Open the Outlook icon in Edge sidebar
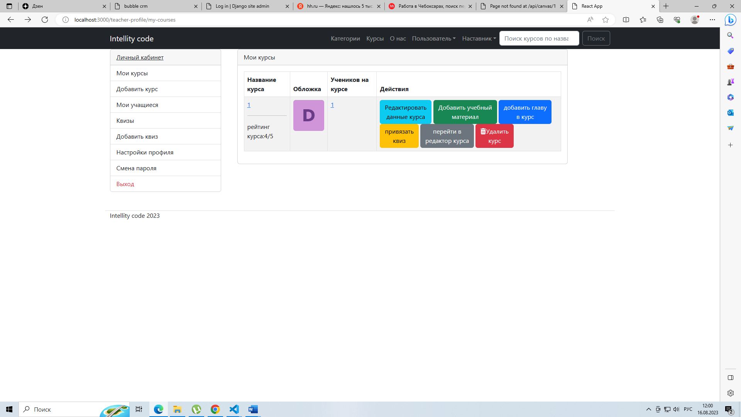741x417 pixels. 731,112
